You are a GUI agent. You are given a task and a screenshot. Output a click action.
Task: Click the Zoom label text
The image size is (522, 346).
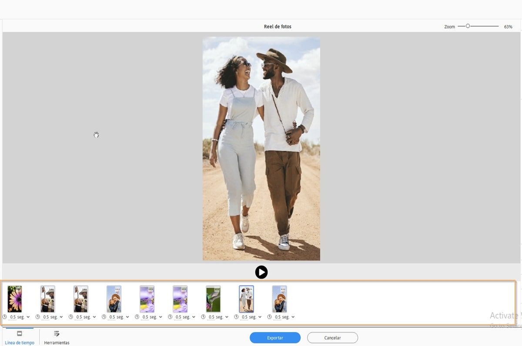point(449,27)
